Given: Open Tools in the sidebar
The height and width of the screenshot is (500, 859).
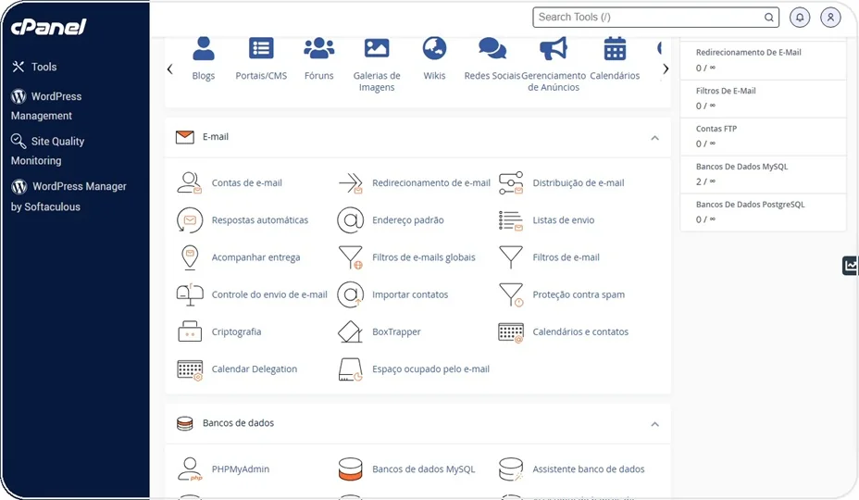Looking at the screenshot, I should (x=34, y=67).
